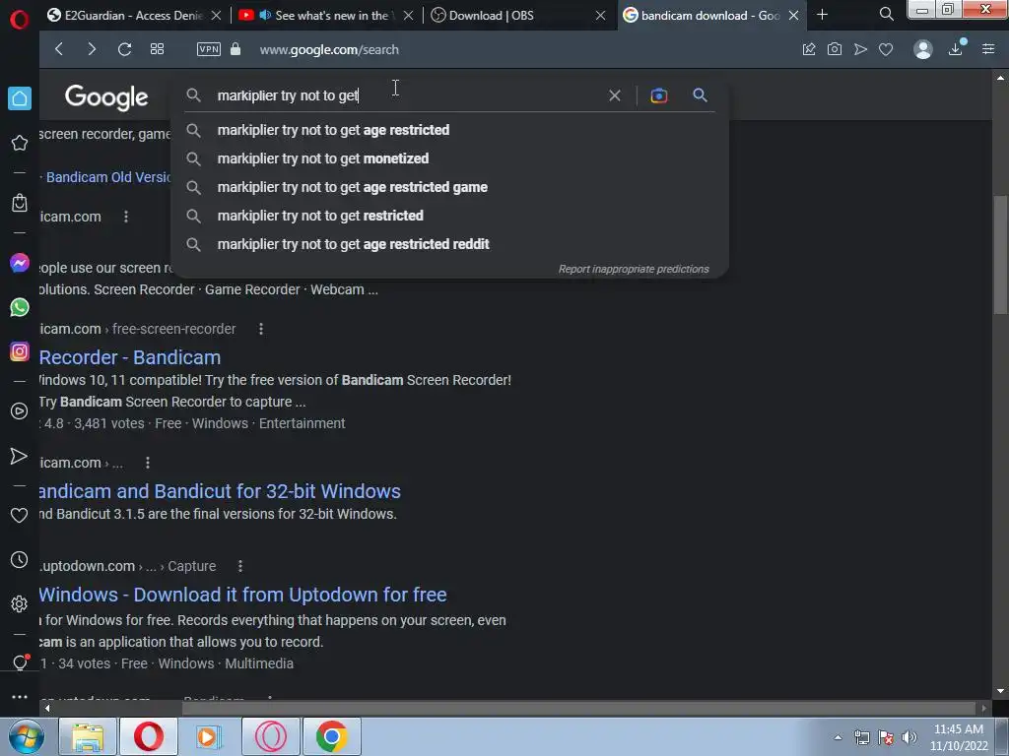Add page to bookmarks with heart icon
Screen dimensions: 1009x756
click(886, 49)
